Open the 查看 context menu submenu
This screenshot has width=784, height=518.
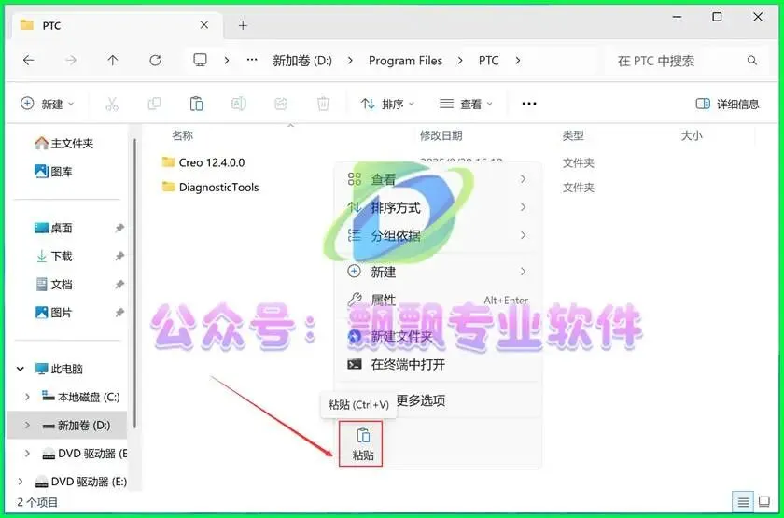438,179
